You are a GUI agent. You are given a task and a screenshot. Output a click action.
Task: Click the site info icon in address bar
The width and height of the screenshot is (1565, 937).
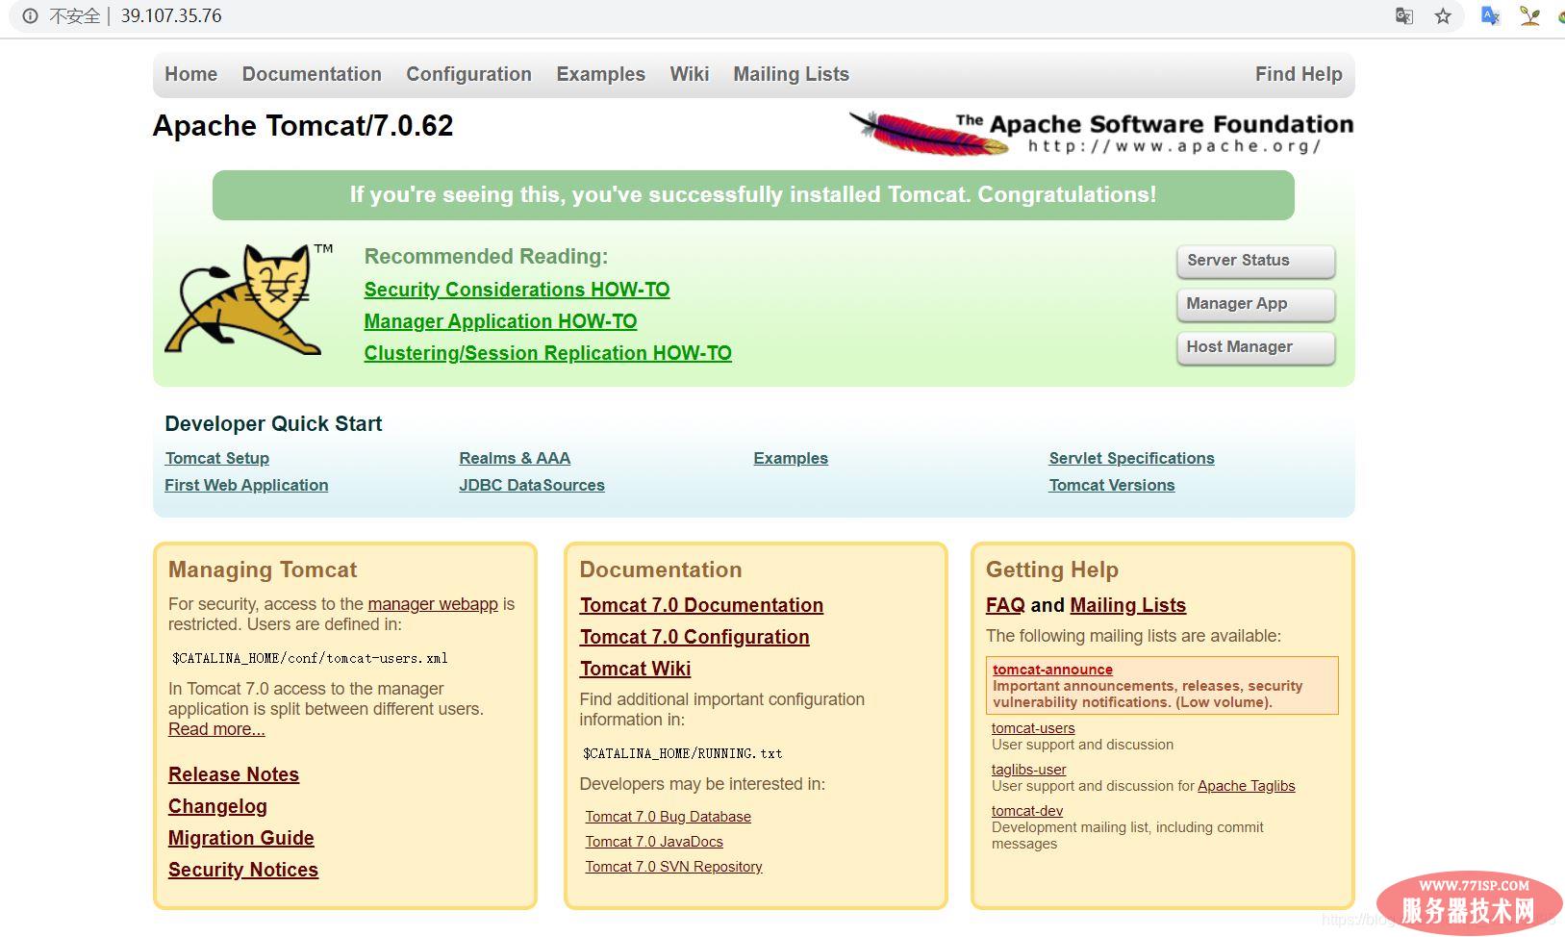coord(30,16)
